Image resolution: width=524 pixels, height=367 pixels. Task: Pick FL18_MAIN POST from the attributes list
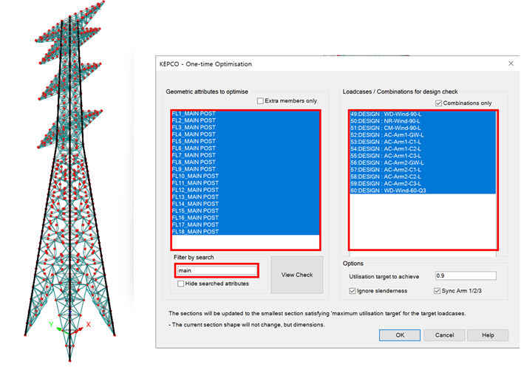(195, 232)
